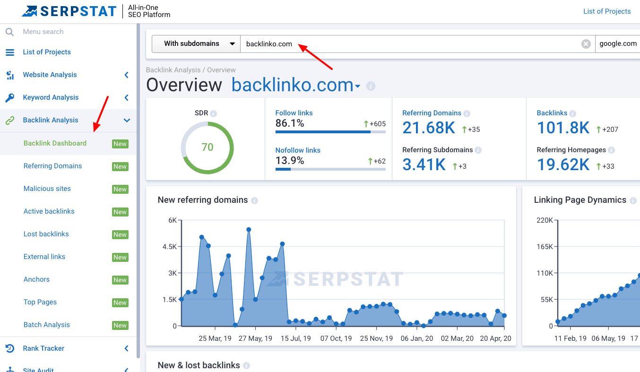Click the New badge beside Anchors
The height and width of the screenshot is (372, 640).
point(120,280)
